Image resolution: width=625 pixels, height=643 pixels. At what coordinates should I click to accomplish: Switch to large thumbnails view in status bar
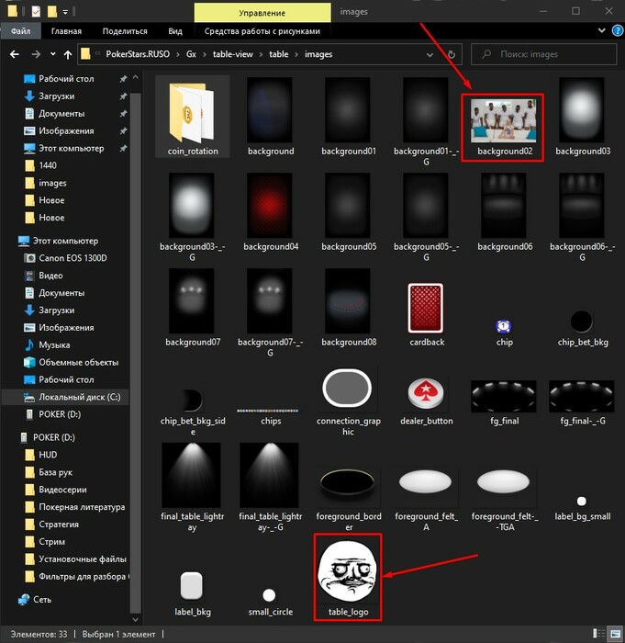click(x=613, y=634)
